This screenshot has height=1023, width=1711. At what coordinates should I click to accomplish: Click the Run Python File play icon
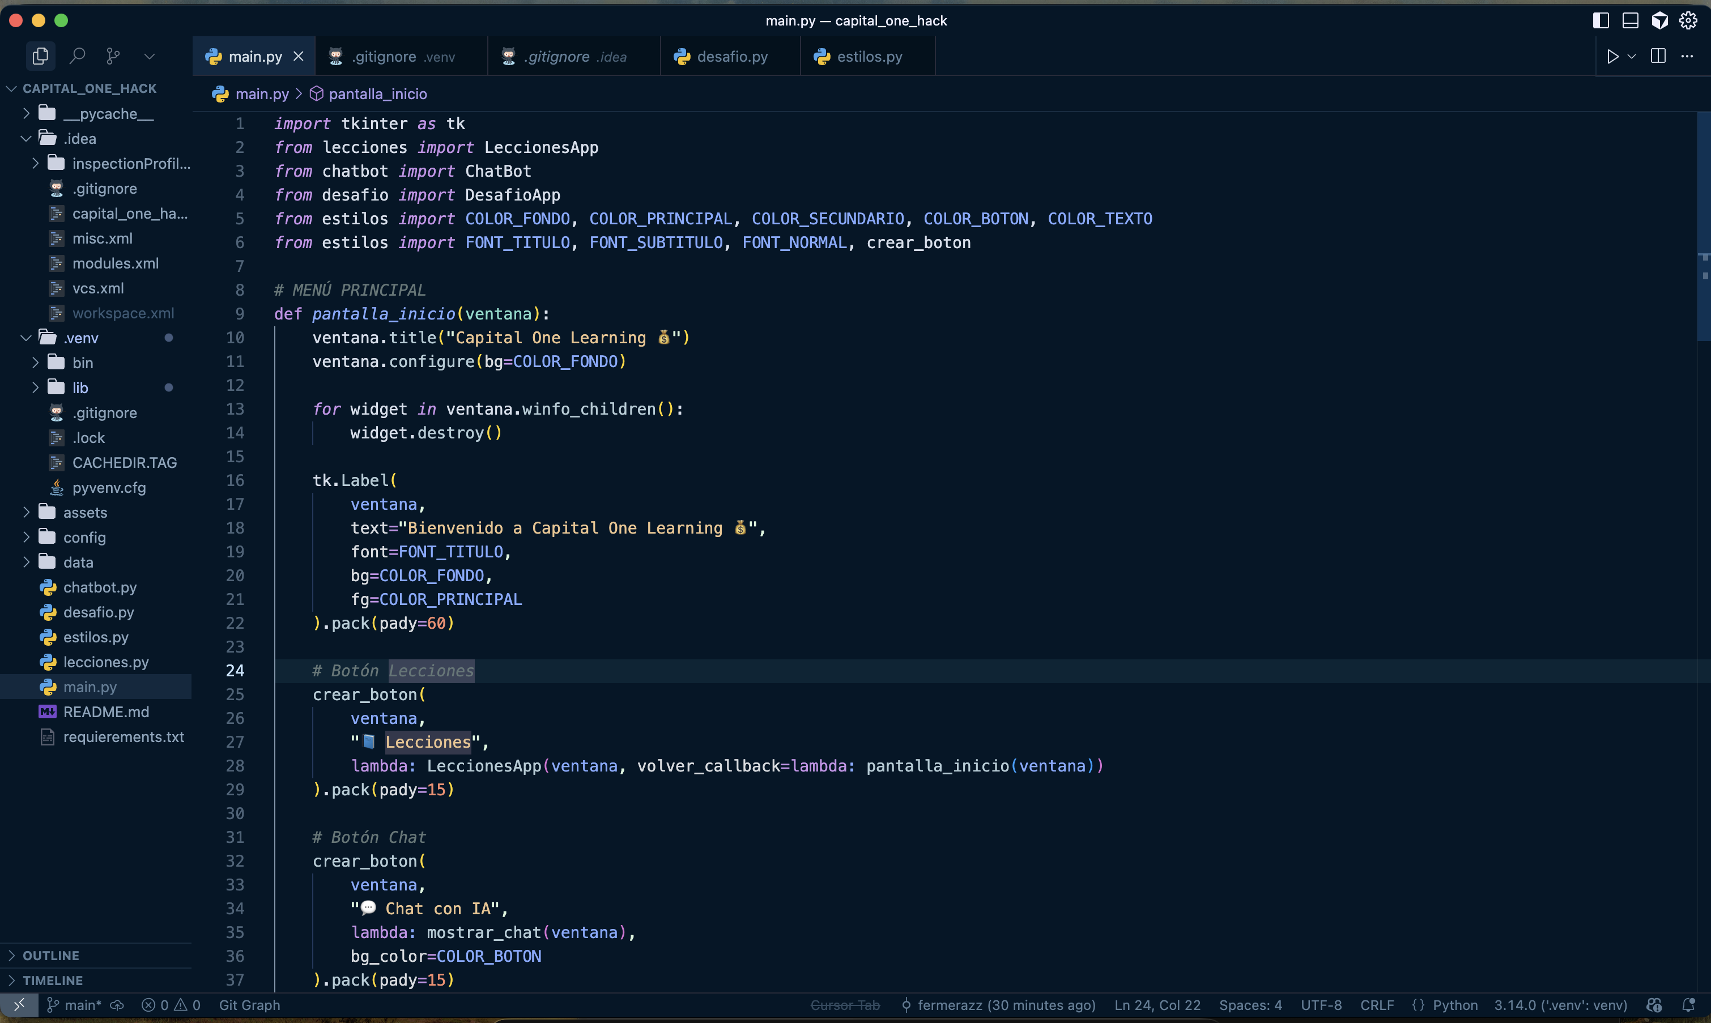1612,57
